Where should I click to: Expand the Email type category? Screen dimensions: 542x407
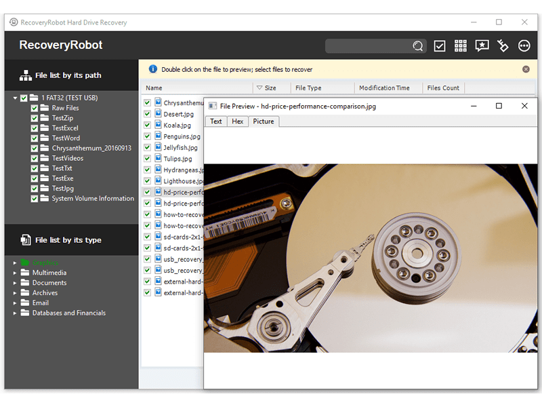[x=15, y=303]
